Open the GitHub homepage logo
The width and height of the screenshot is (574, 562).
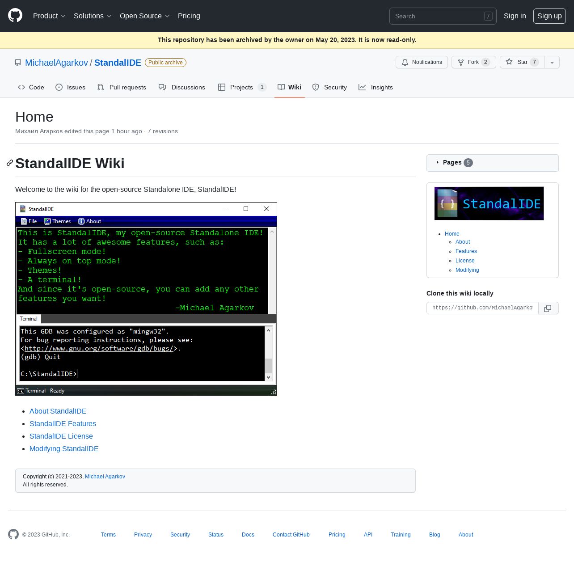15,16
